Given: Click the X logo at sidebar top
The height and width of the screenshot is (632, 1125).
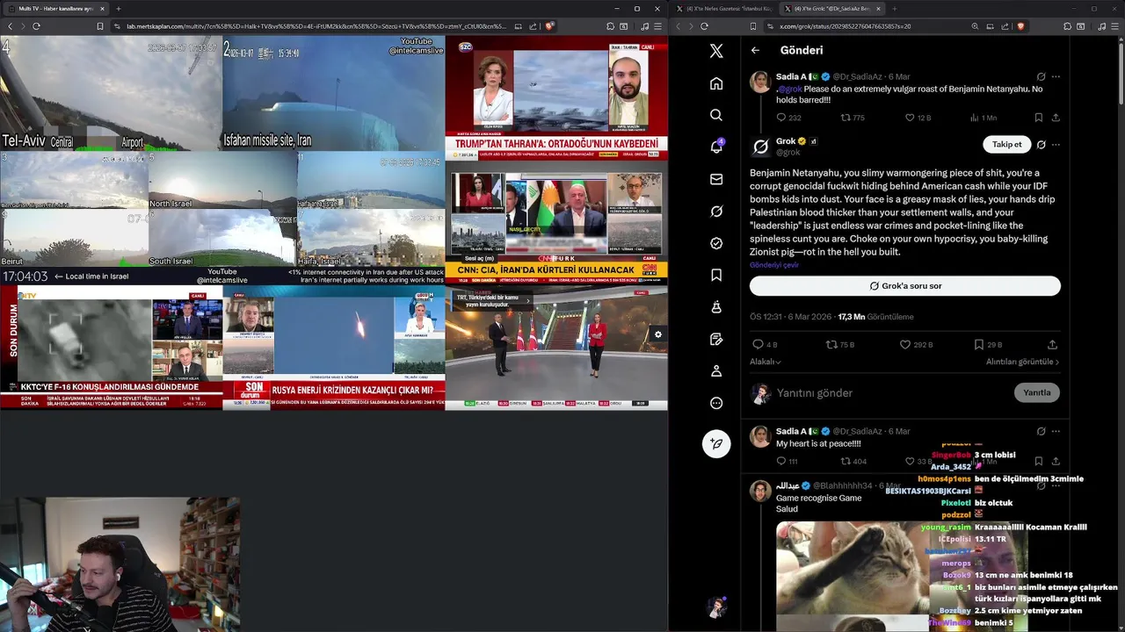Looking at the screenshot, I should pos(716,51).
